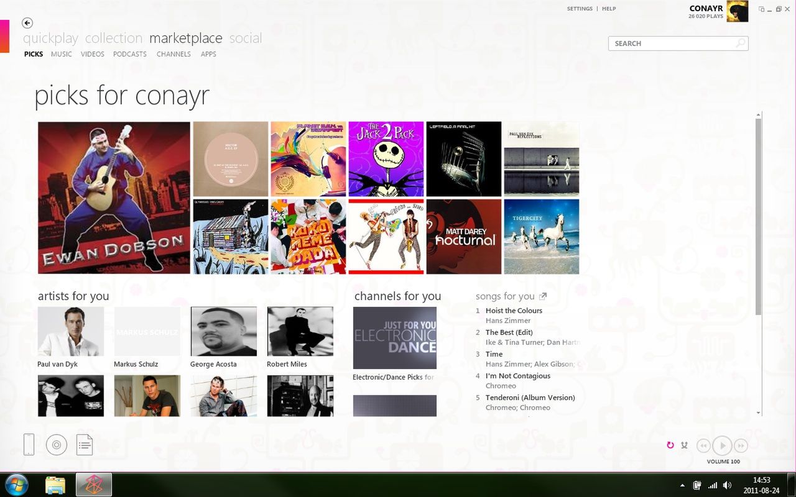Toggle the repeat button

click(x=670, y=445)
